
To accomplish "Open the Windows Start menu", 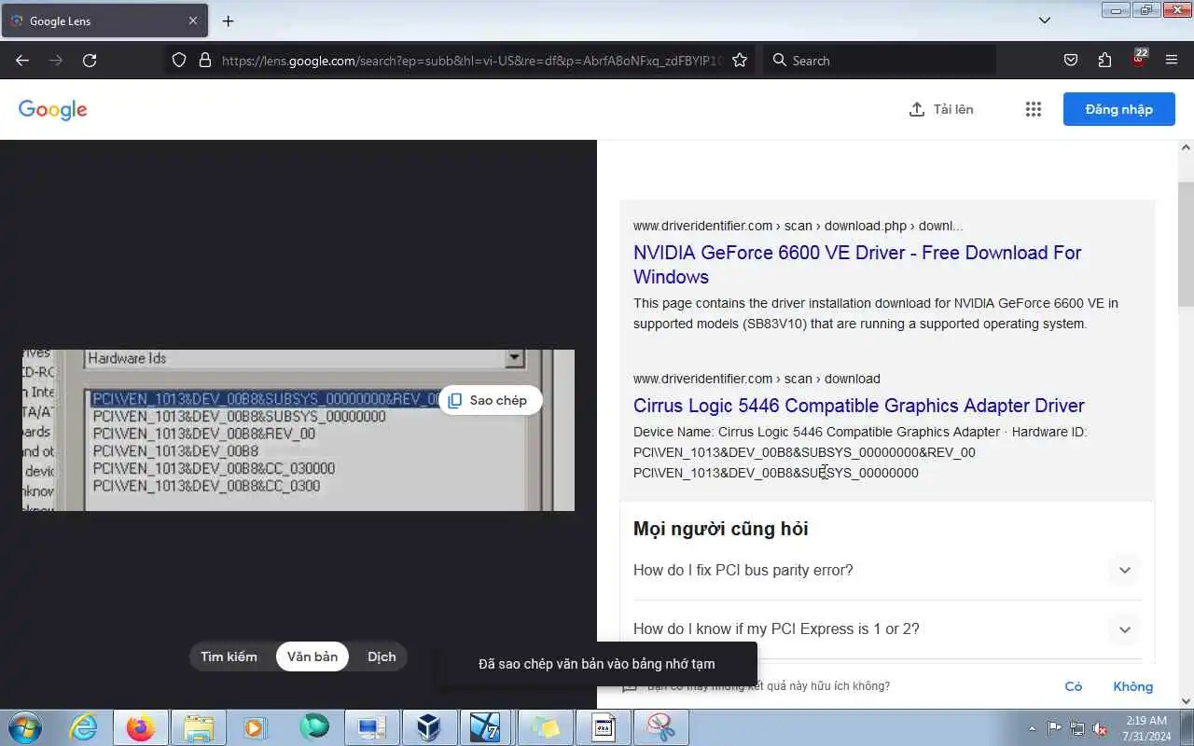I will click(24, 726).
